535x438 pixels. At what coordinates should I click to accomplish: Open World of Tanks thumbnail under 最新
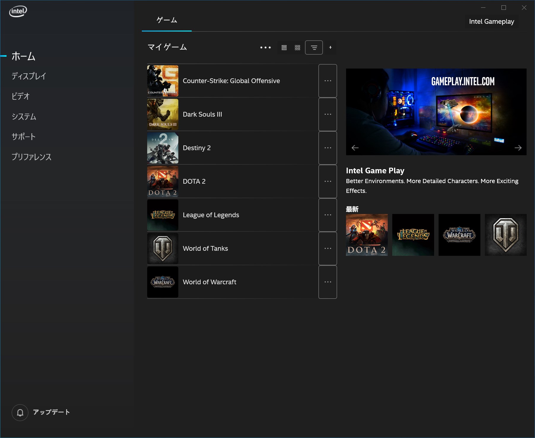tap(506, 235)
